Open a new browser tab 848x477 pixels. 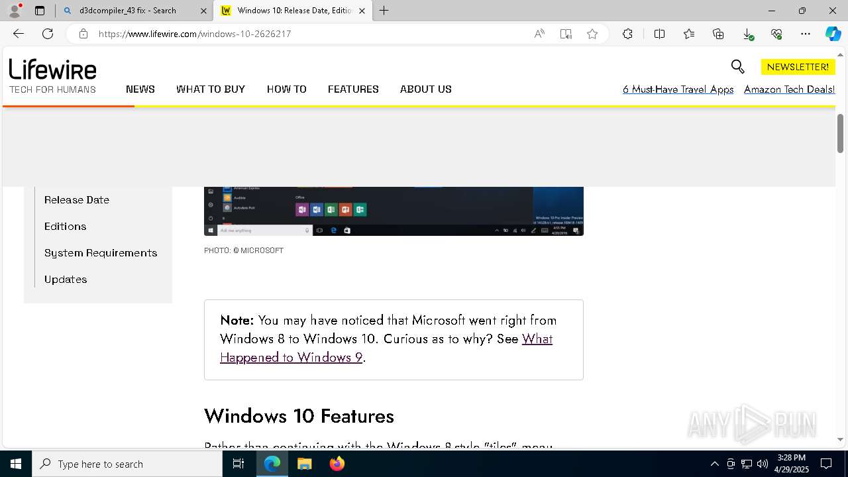[384, 11]
